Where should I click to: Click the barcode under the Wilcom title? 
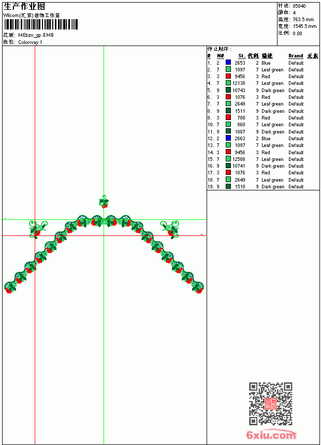tap(40, 24)
